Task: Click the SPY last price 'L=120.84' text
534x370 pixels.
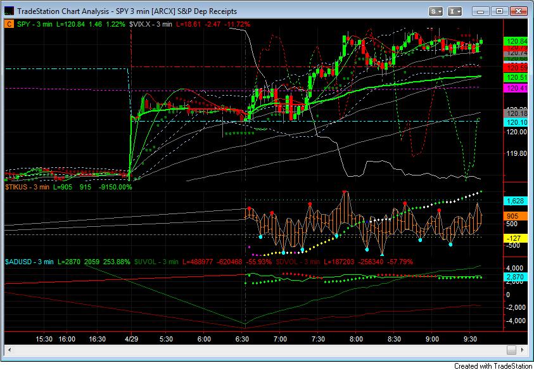Action: [x=70, y=24]
